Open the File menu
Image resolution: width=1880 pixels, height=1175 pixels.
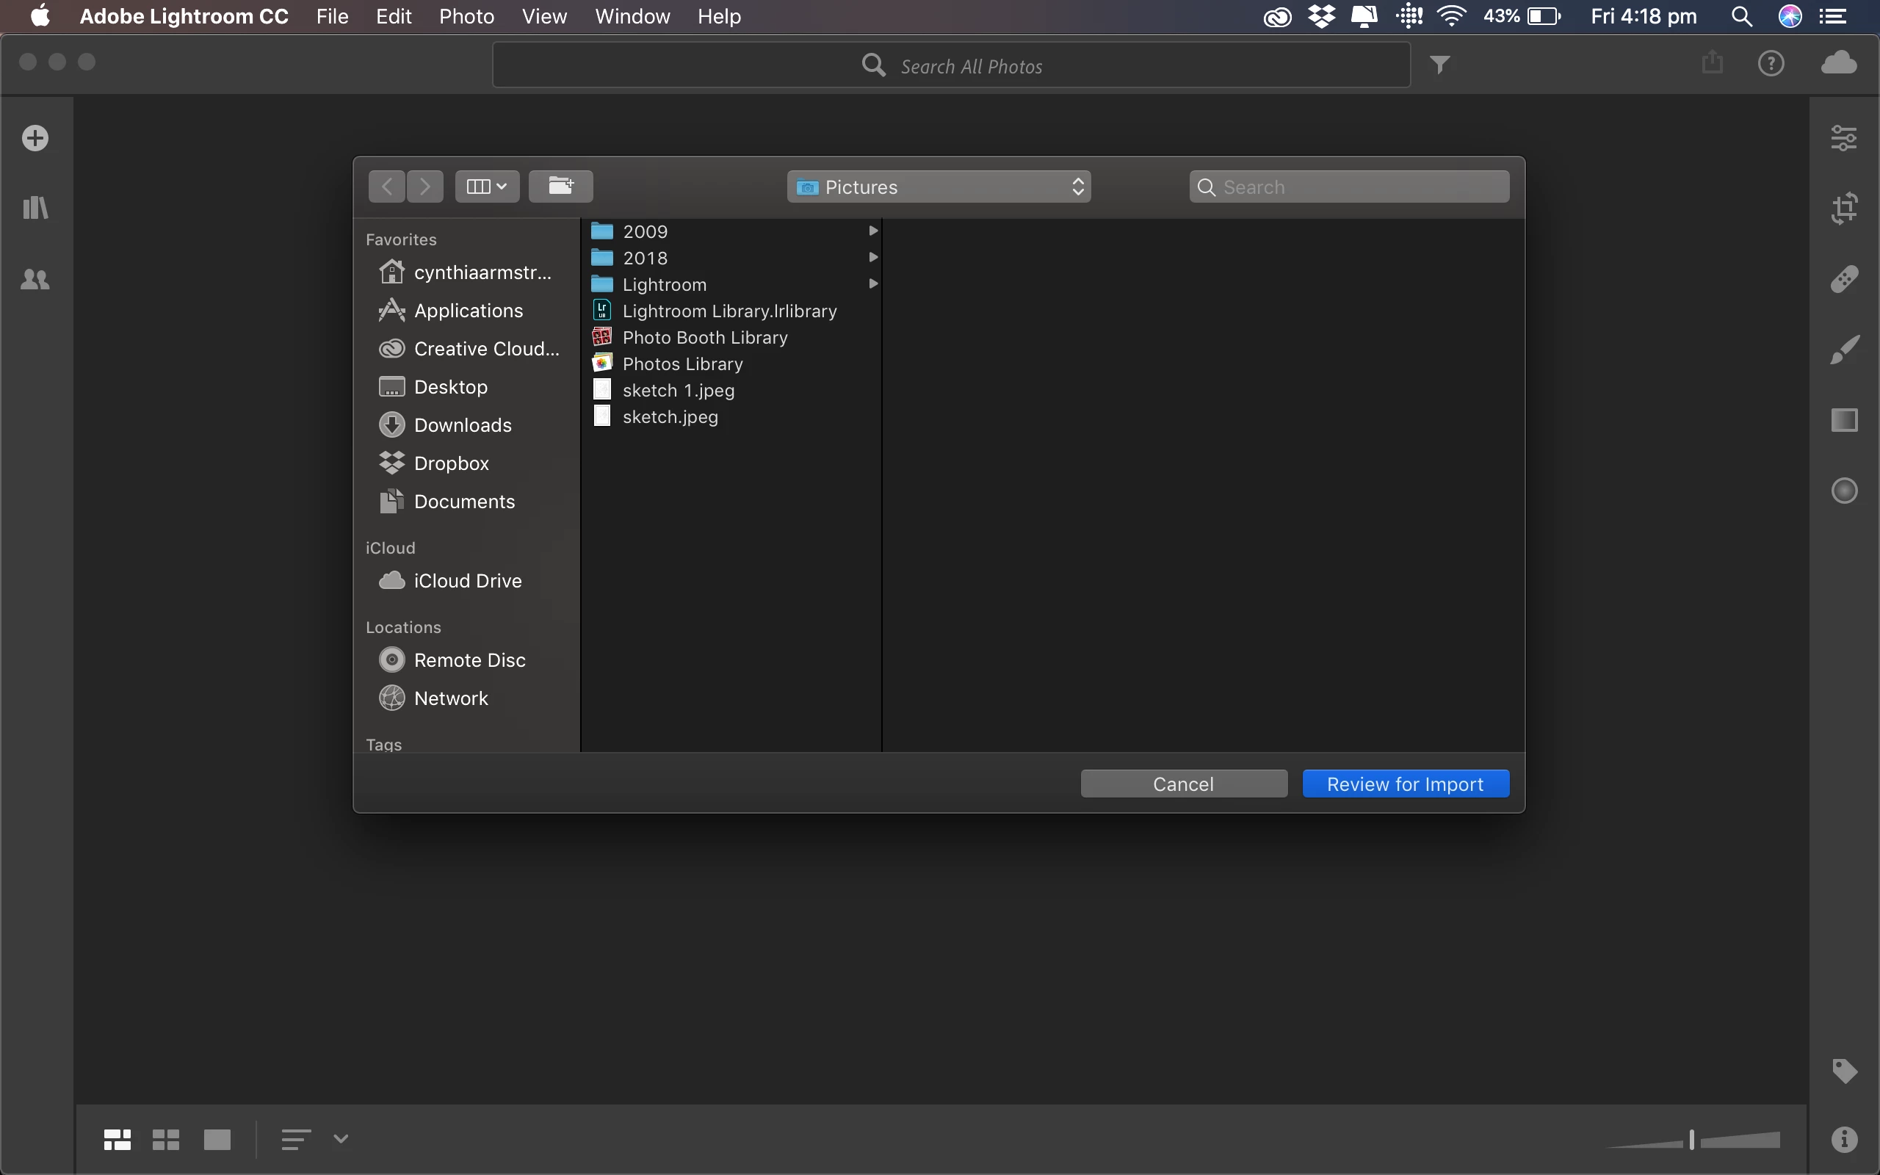(x=333, y=16)
